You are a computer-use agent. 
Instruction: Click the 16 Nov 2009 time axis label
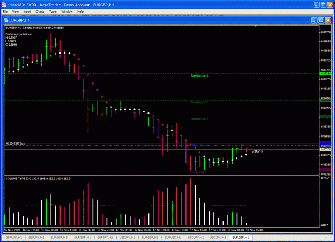(12, 230)
